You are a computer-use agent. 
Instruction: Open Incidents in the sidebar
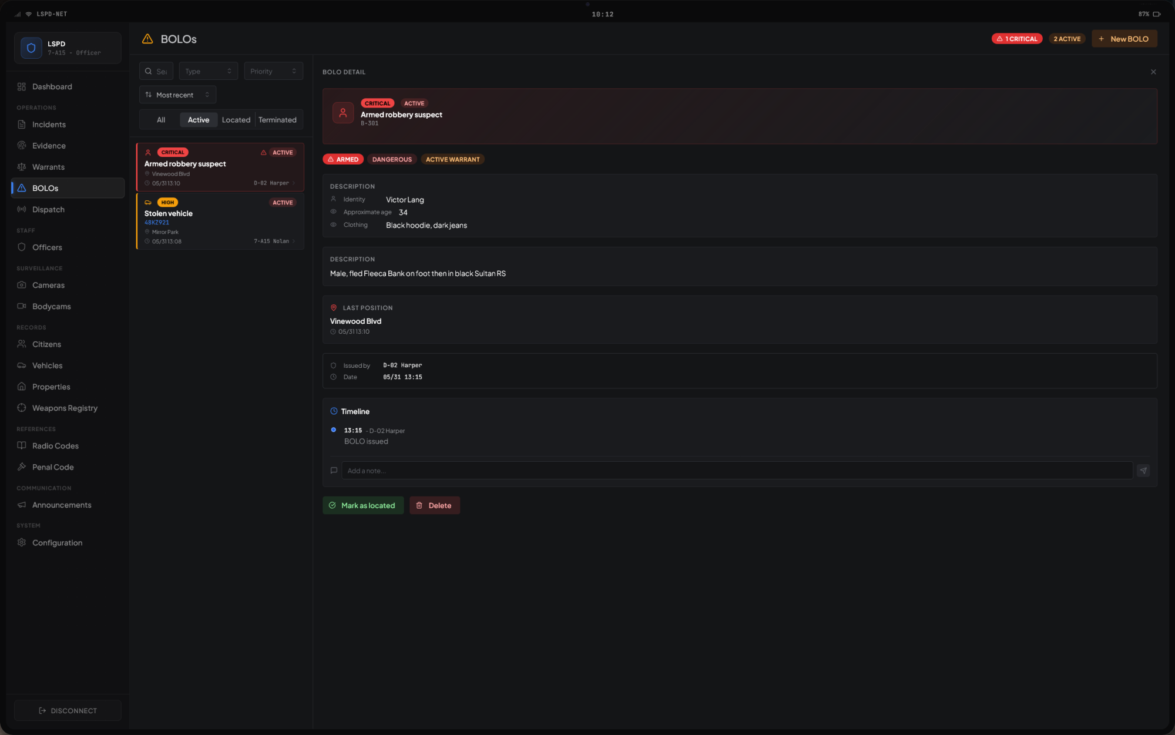point(68,125)
